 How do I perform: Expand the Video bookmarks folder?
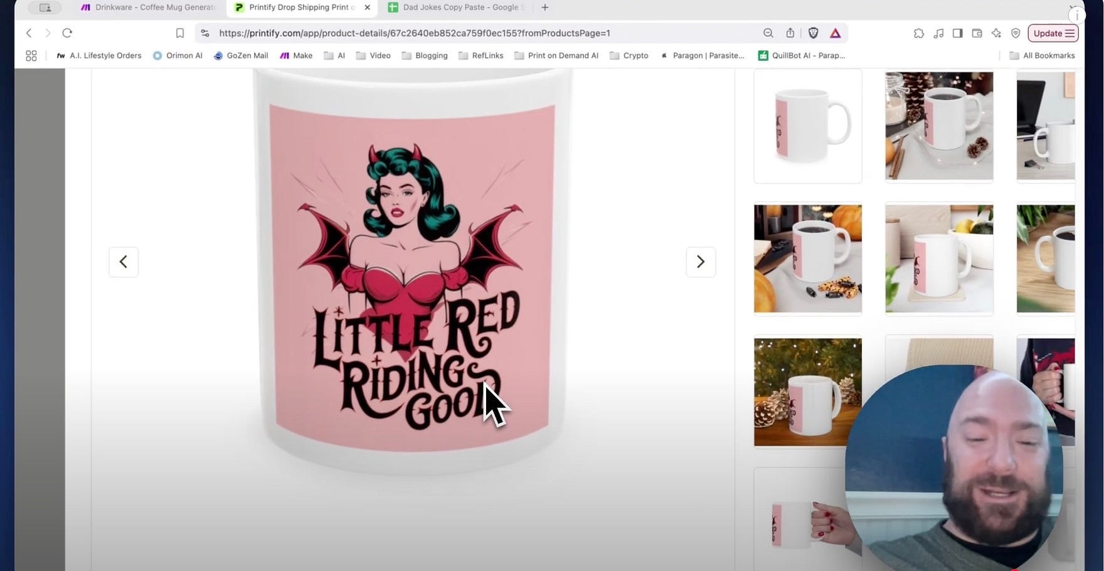click(373, 56)
